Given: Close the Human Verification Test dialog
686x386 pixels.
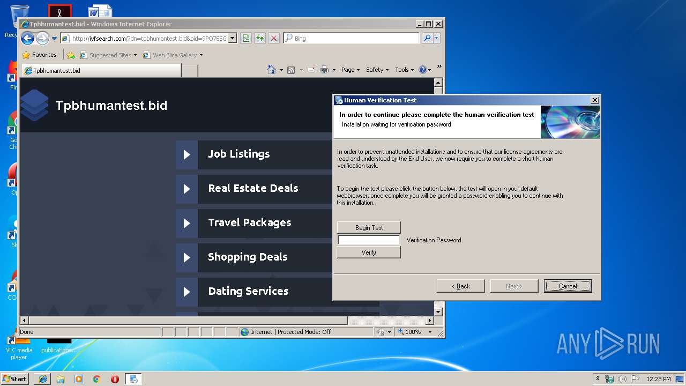Looking at the screenshot, I should coord(594,100).
